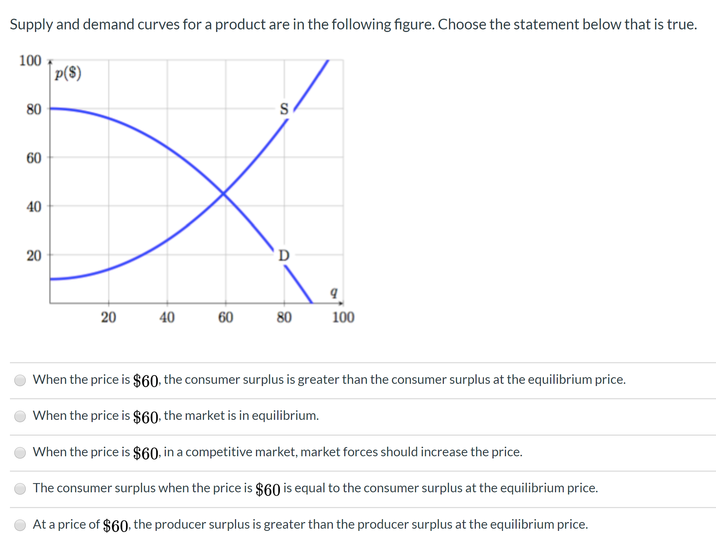Click the 20 mark on quantity axis
This screenshot has width=716, height=557.
point(108,317)
